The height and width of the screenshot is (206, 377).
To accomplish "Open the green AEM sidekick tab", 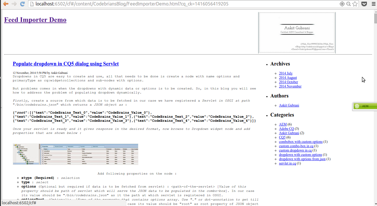I will (x=365, y=106).
